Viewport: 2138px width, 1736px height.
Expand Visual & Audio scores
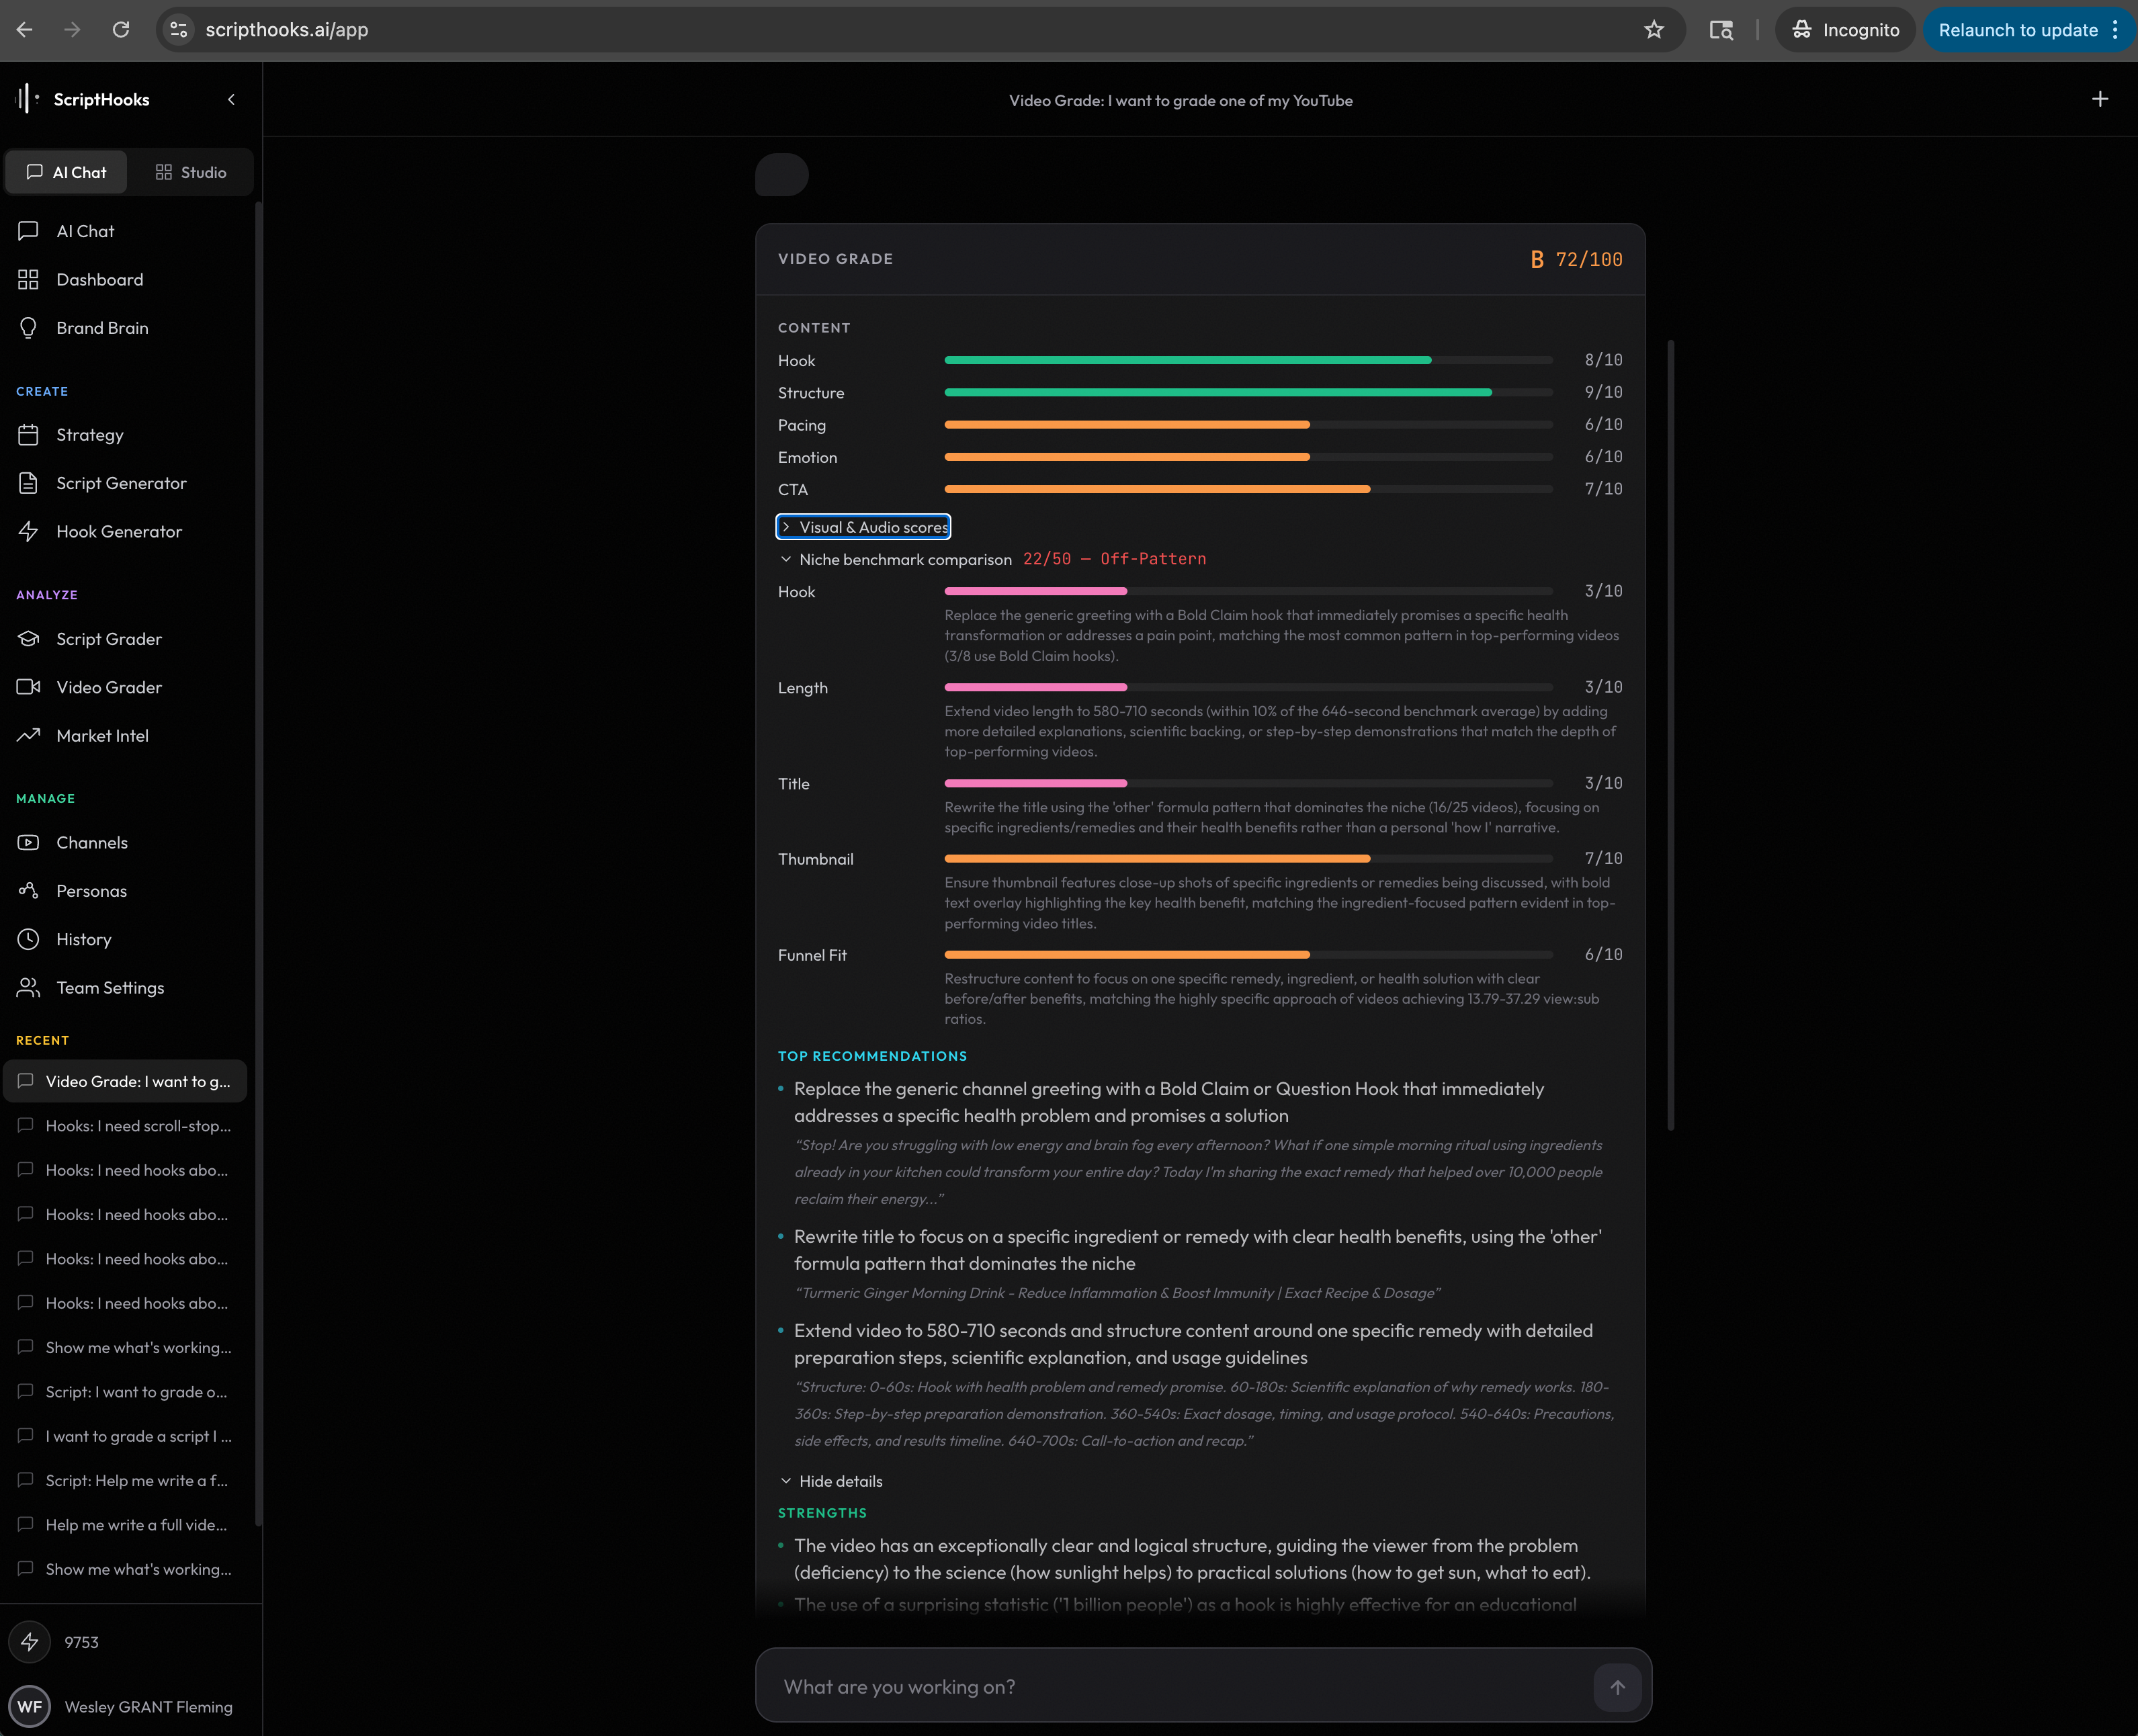[862, 526]
